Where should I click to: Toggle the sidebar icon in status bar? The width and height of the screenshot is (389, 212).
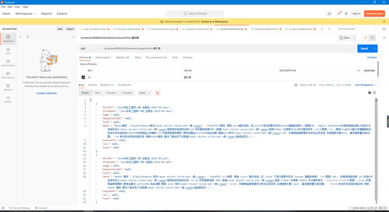coord(3,208)
